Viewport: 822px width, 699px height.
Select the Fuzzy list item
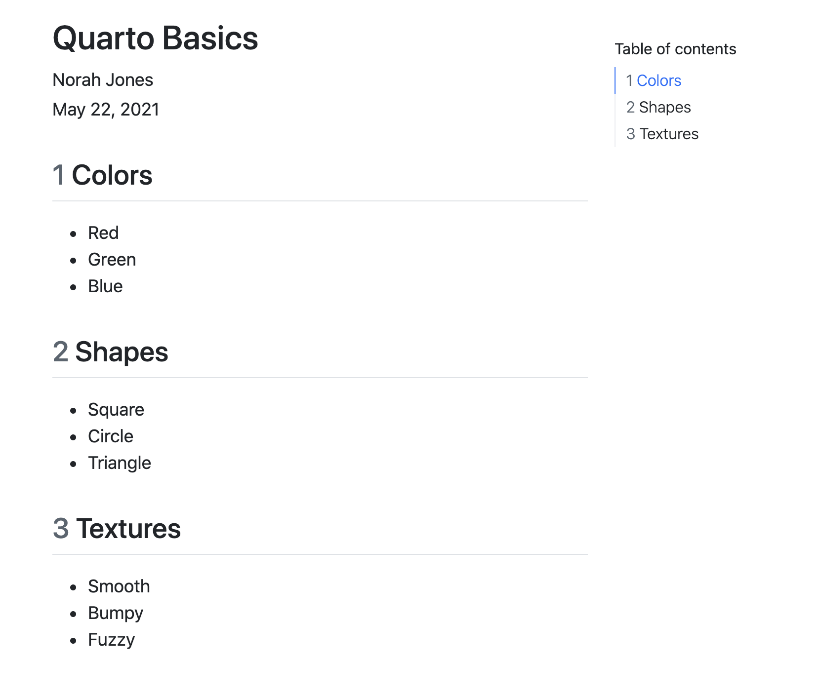(x=111, y=639)
